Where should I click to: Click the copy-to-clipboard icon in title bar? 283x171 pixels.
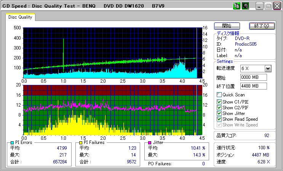click(237, 6)
